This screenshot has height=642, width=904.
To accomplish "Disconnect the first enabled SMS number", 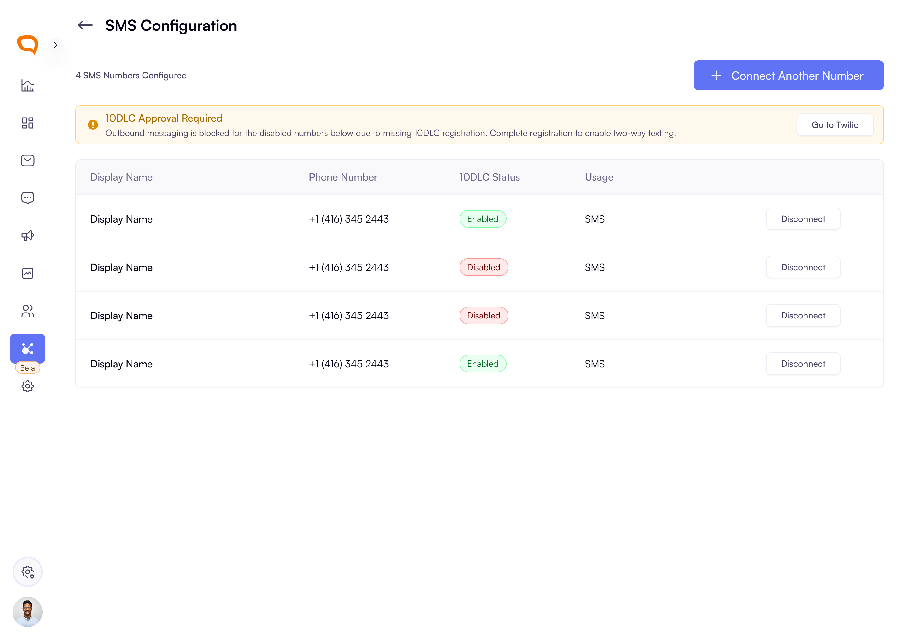I will click(803, 219).
